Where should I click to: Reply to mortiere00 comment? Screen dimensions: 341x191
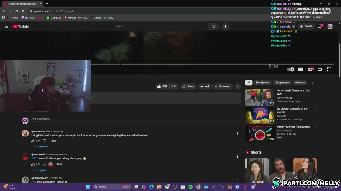coord(60,164)
